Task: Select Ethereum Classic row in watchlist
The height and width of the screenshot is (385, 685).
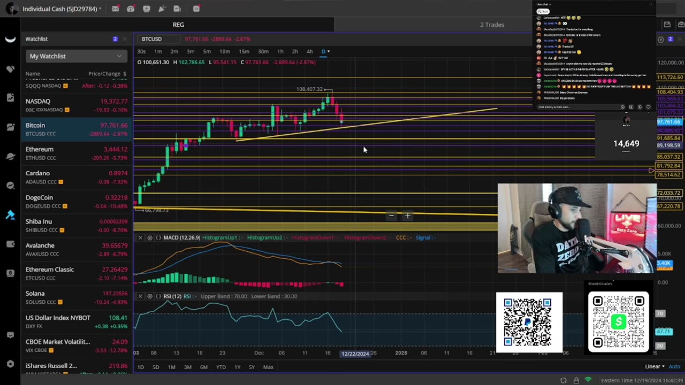Action: [77, 274]
